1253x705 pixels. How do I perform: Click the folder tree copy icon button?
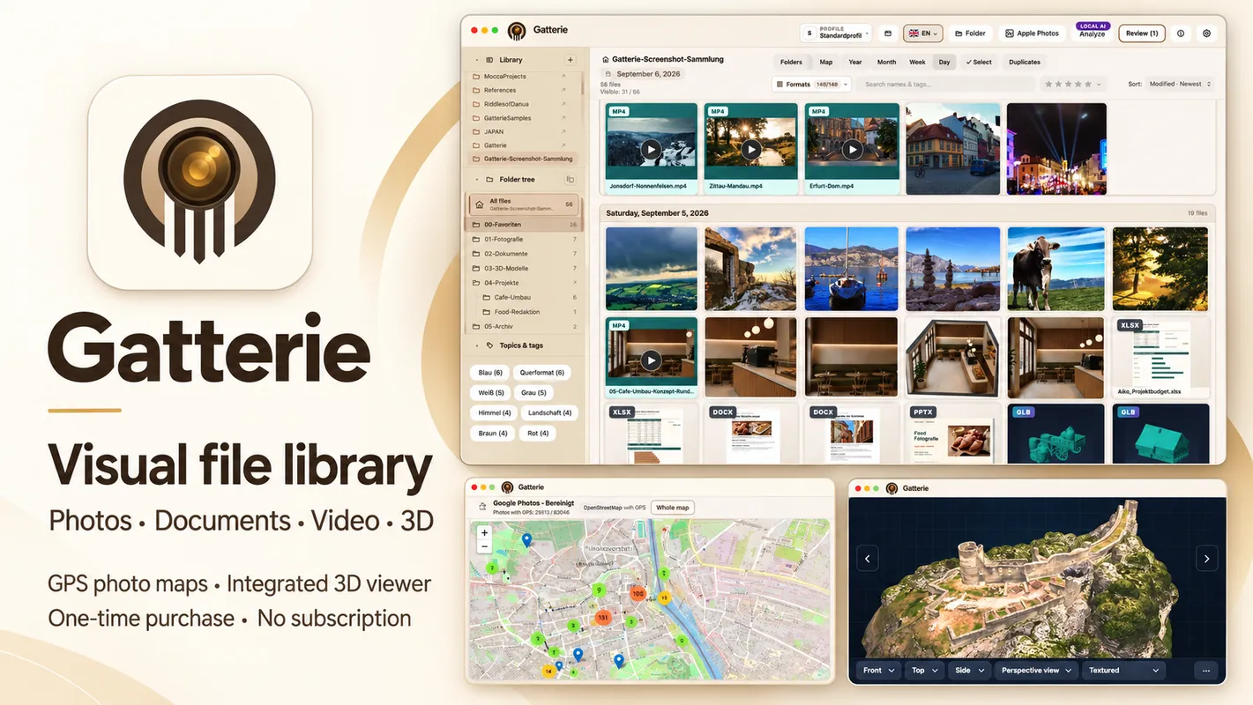571,179
